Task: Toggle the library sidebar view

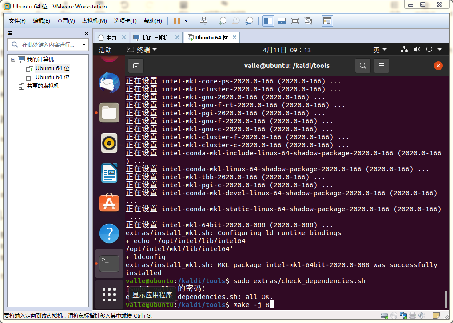Action: pos(268,21)
